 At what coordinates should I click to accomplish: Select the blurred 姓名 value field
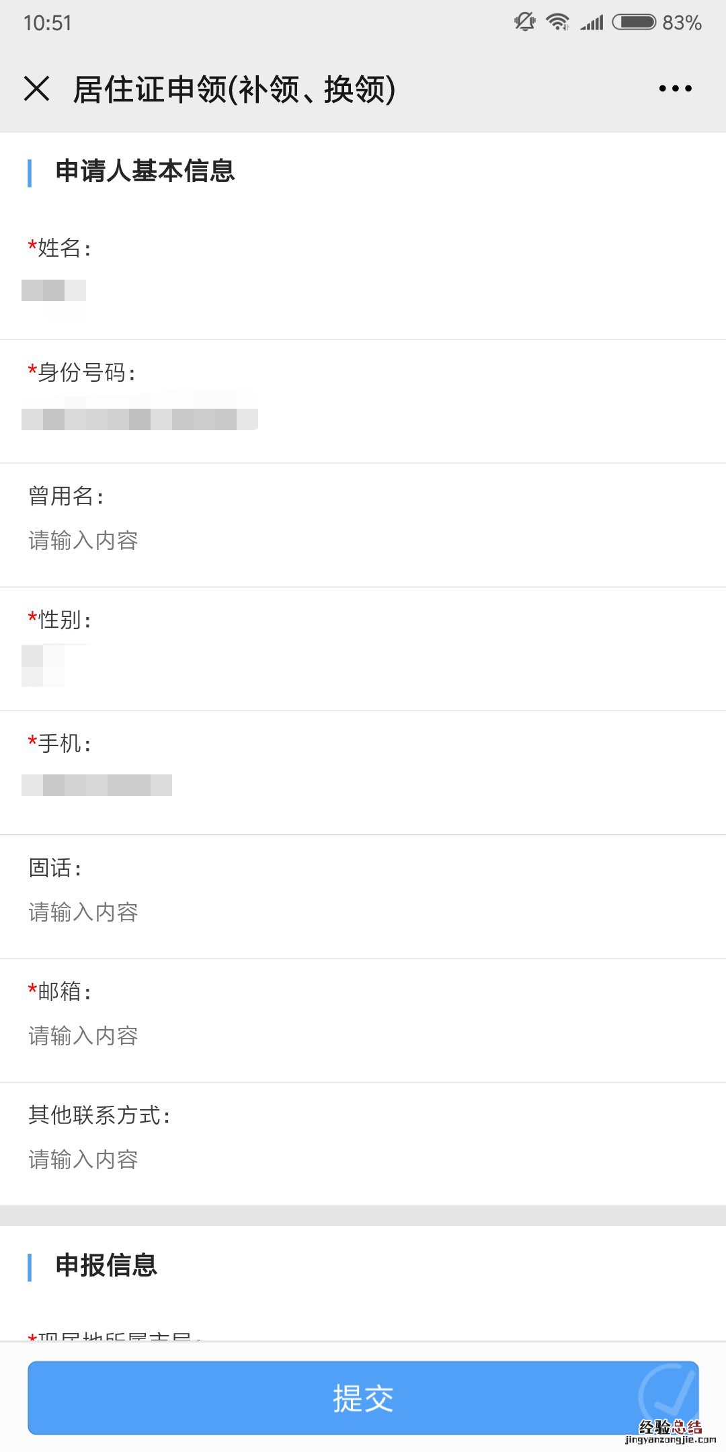point(54,291)
